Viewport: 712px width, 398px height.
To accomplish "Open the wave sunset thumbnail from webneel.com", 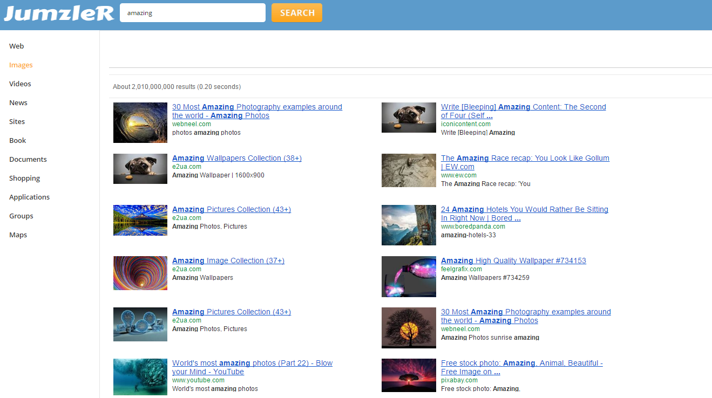I will (x=140, y=122).
